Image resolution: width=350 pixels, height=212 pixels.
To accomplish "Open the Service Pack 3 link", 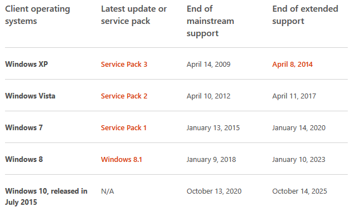I will (124, 65).
